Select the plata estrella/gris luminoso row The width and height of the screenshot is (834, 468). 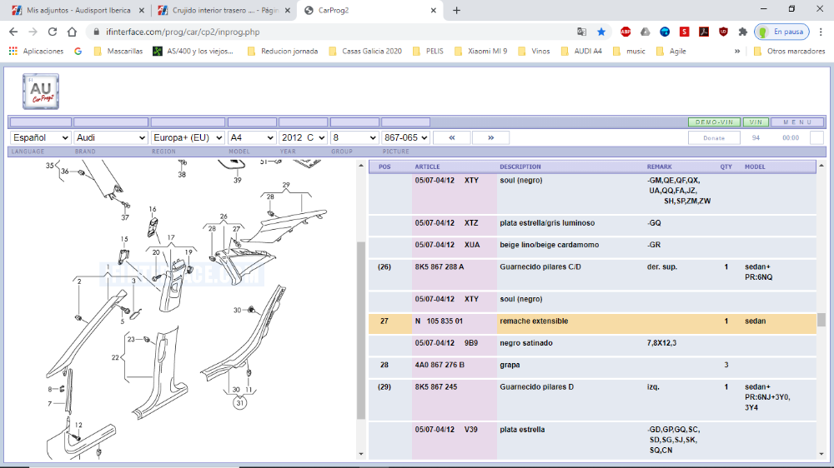click(592, 226)
